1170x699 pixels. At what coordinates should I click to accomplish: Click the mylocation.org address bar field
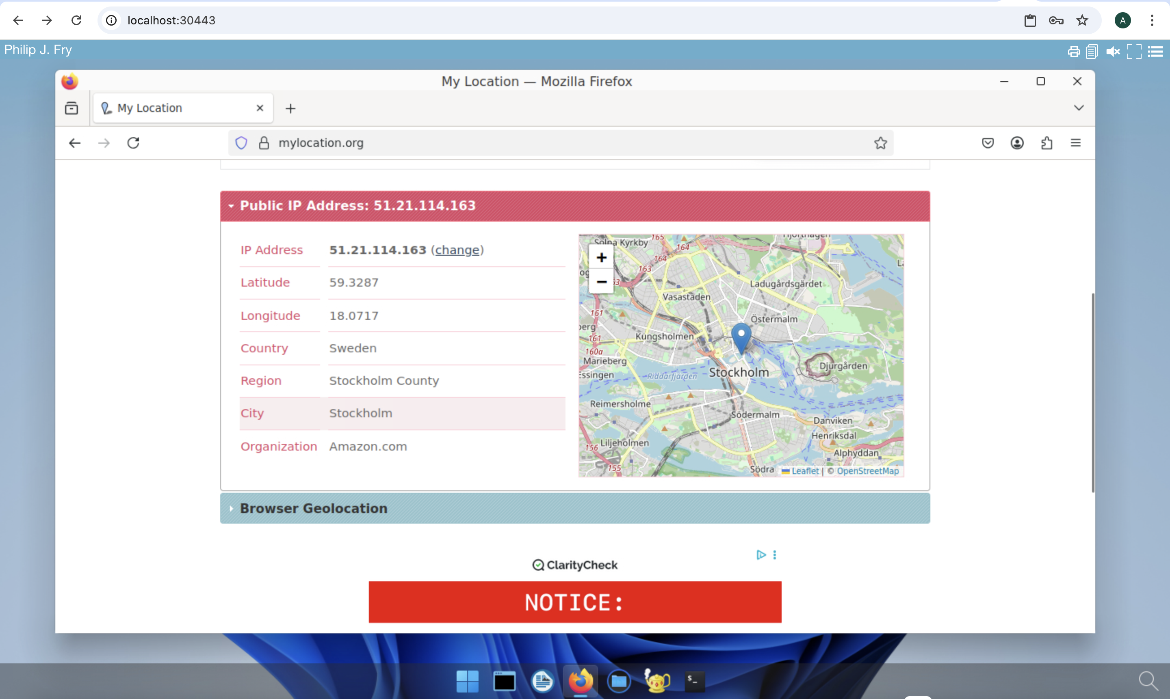point(518,143)
